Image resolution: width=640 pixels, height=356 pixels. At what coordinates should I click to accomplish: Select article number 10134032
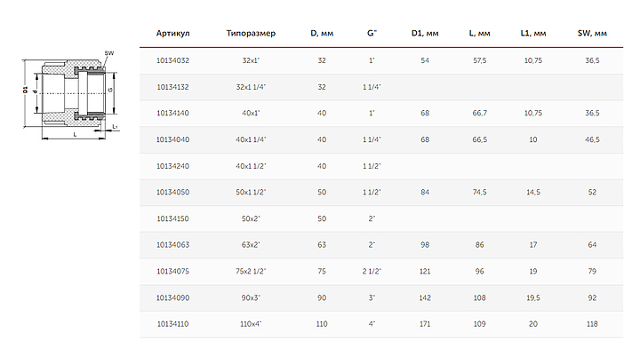(172, 60)
